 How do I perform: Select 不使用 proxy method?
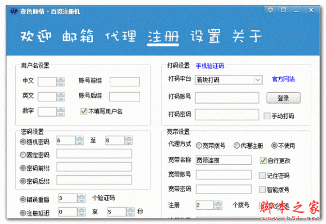click(x=274, y=145)
